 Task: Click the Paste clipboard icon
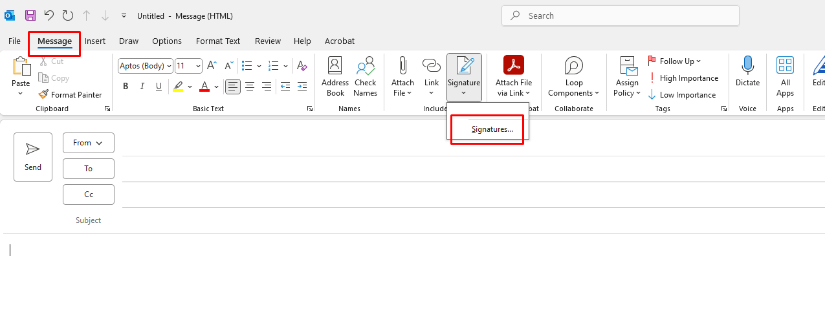(21, 66)
